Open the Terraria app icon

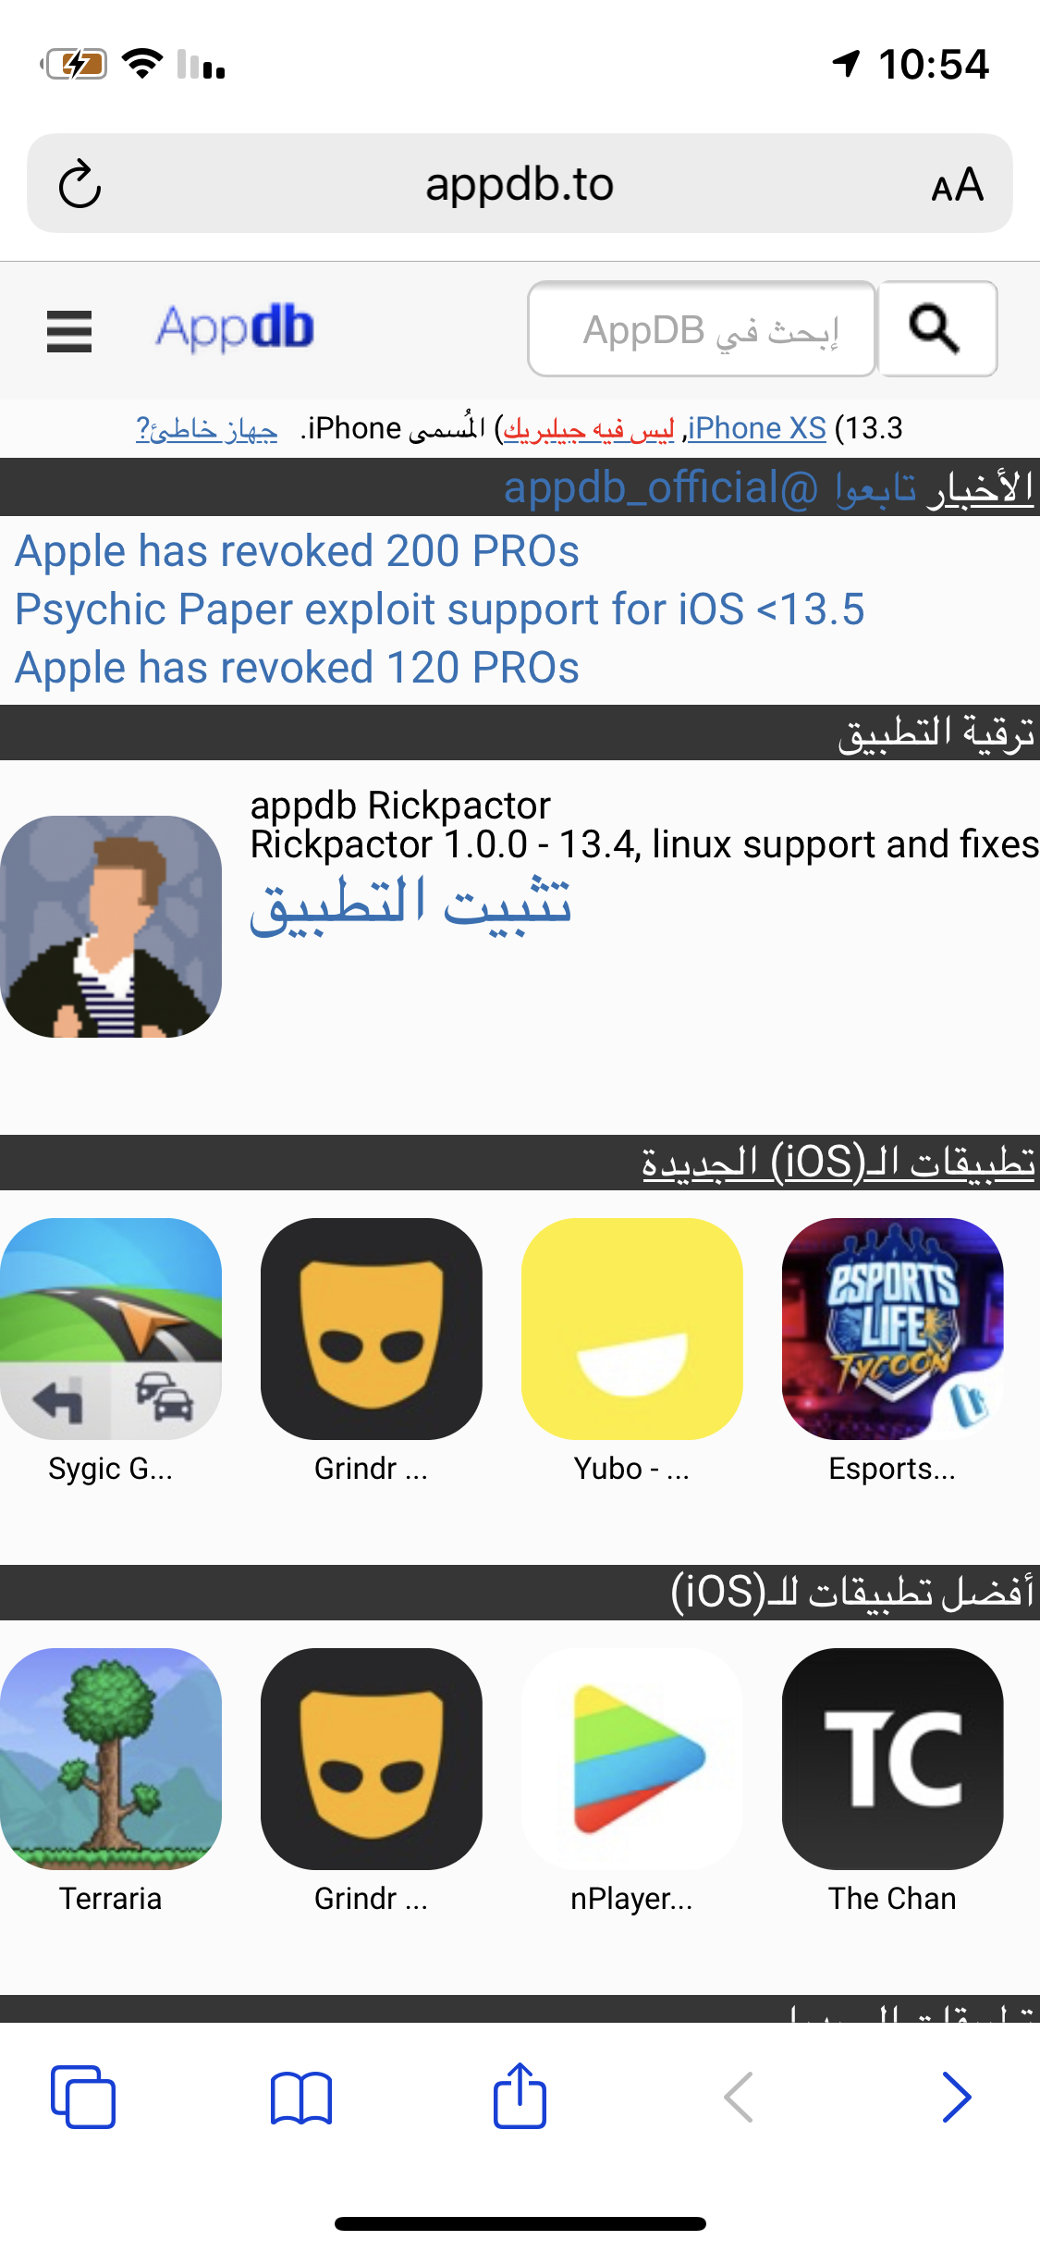[x=111, y=1758]
